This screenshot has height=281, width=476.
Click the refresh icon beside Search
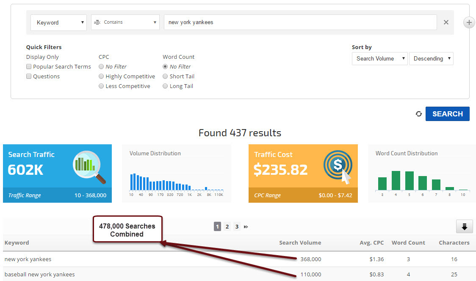coord(419,114)
